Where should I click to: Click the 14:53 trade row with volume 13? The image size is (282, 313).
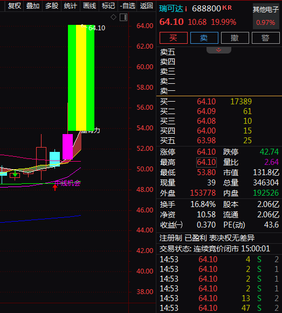(x=219, y=298)
